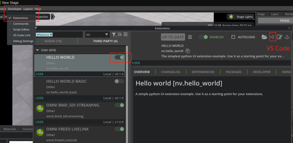Toggle the HELLO WORLD extension switch
293x143 pixels.
tap(119, 57)
